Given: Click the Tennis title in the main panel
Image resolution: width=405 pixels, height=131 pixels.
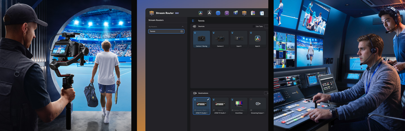Looking at the screenshot, I should point(201,21).
